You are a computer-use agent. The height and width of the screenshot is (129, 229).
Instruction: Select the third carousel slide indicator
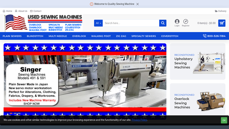tap(19, 113)
